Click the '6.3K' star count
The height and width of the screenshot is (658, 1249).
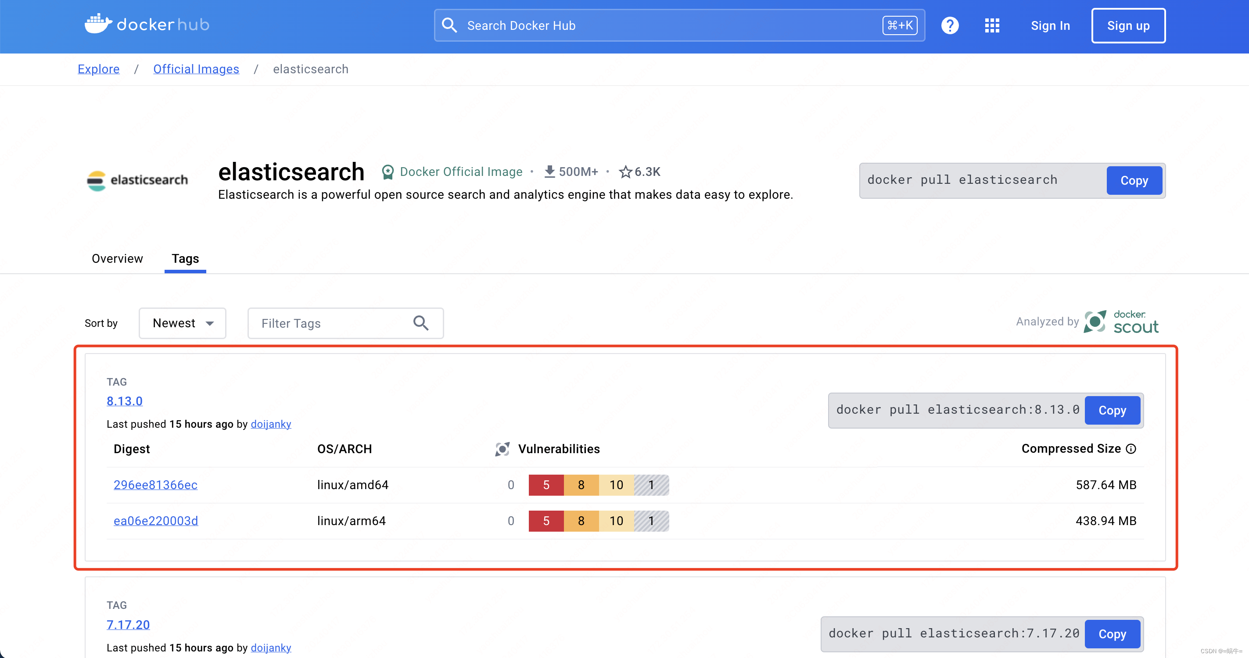tap(647, 172)
